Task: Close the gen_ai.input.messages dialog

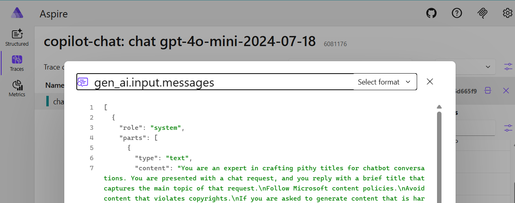Action: (x=430, y=82)
